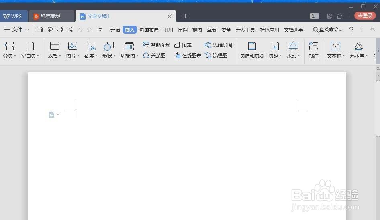The image size is (380, 220).
Task: Click the Save icon in quick toolbar
Action: pos(40,30)
